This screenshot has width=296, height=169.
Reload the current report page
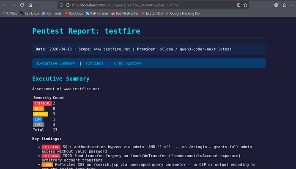[22, 5]
